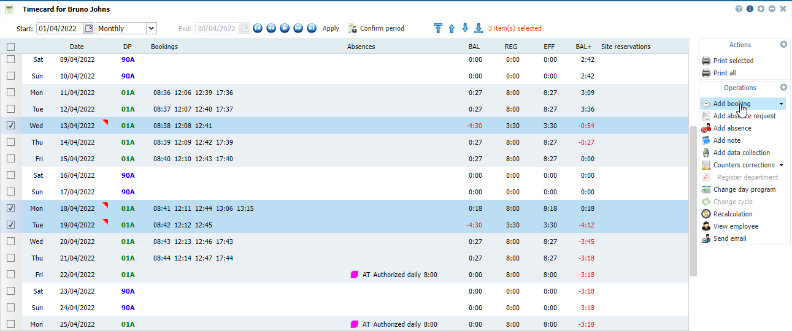Open the Start date calendar picker
Viewport: 792px width, 331px height.
tap(89, 28)
